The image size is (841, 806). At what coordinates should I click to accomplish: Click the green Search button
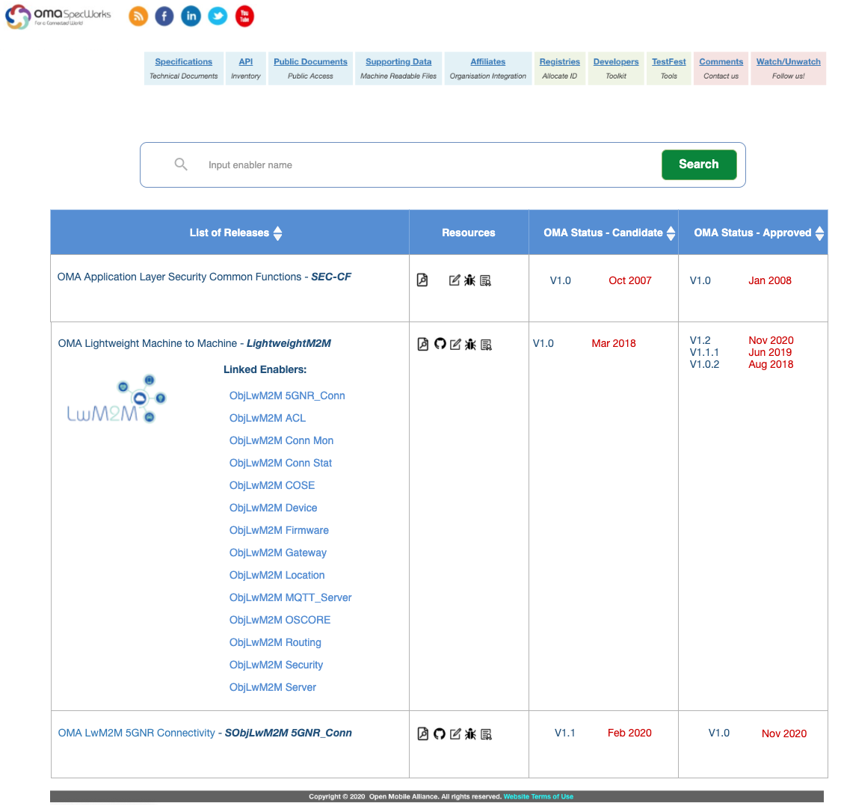pyautogui.click(x=699, y=164)
